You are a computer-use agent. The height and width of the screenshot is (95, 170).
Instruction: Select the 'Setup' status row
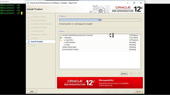click(x=100, y=45)
